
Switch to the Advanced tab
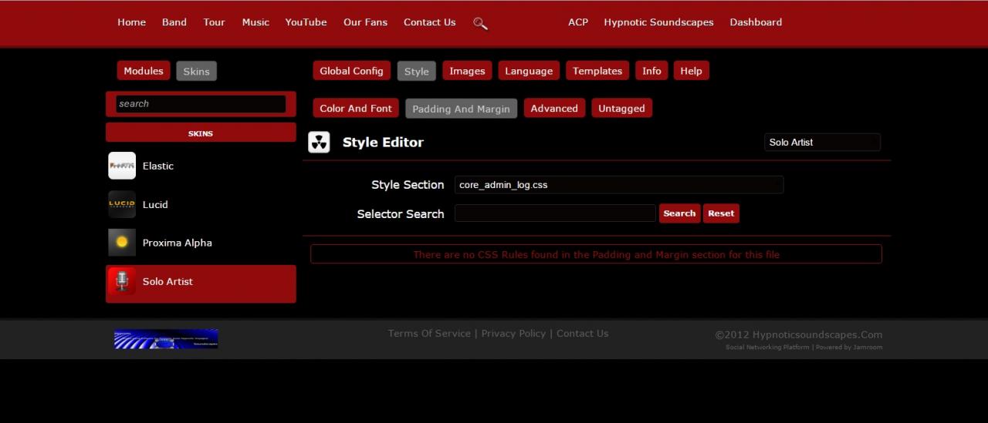(x=554, y=109)
